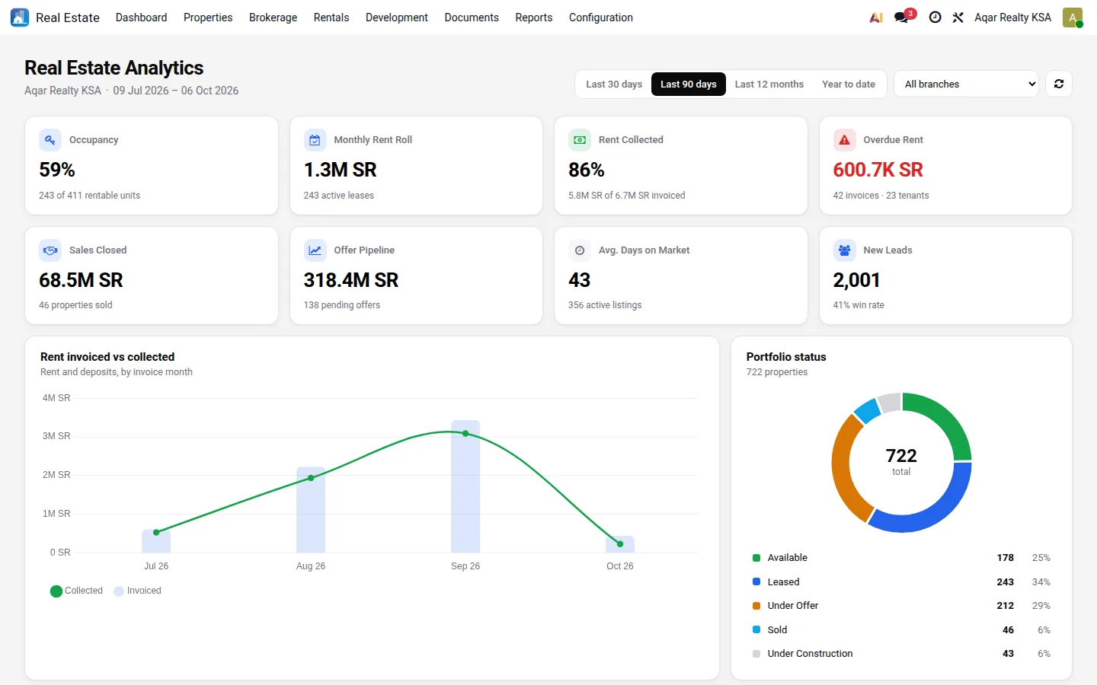This screenshot has width=1097, height=685.
Task: Open the AI assistant icon
Action: [876, 18]
